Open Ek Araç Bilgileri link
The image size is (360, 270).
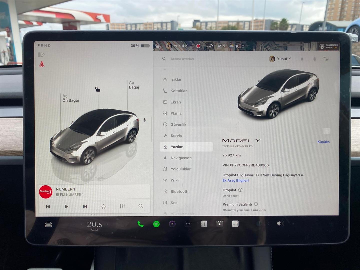pos(235,181)
